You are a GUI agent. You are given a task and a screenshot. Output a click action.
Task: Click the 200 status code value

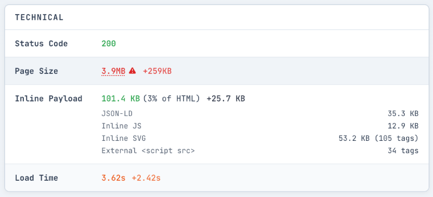pos(109,44)
